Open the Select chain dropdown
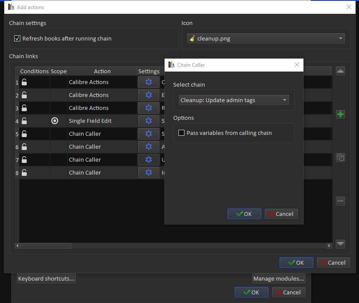This screenshot has width=359, height=303. (x=234, y=100)
